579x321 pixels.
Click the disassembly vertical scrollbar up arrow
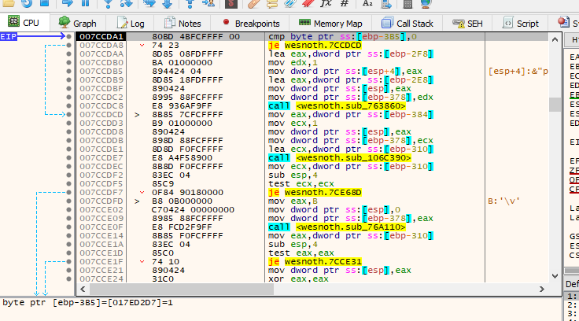555,39
